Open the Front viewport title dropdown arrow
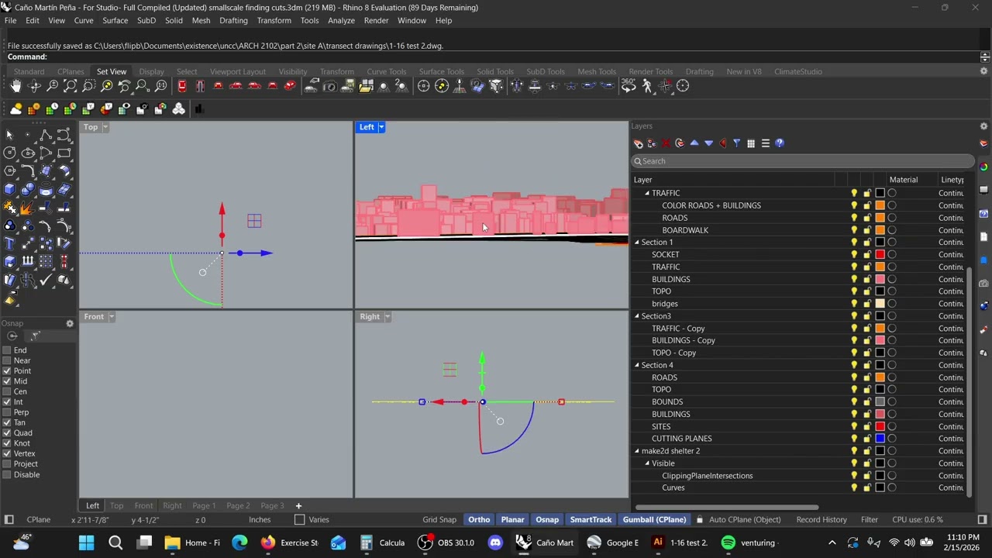The image size is (992, 558). 112,316
